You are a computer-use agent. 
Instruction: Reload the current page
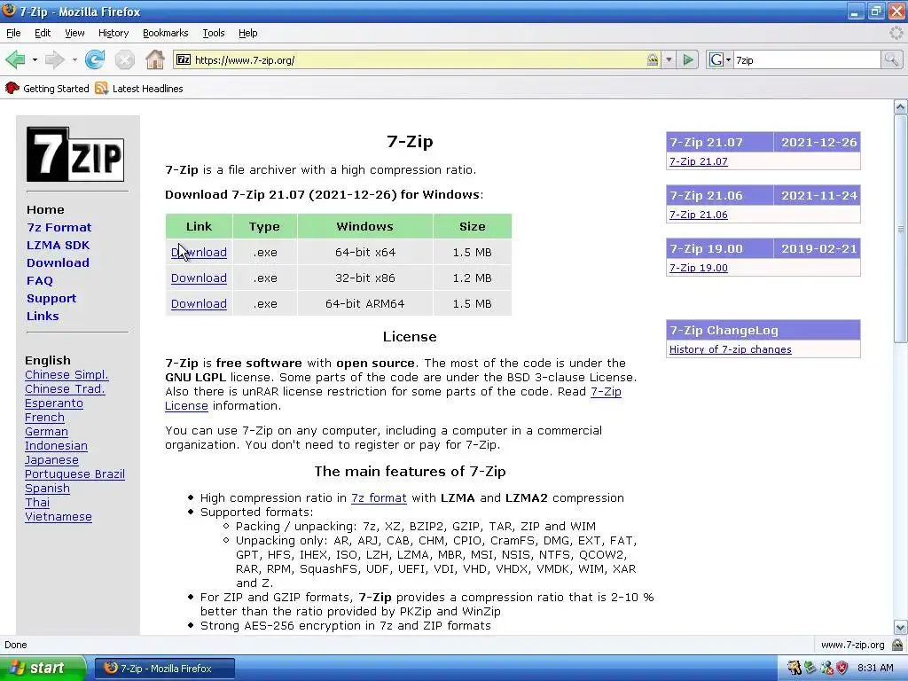coord(95,59)
